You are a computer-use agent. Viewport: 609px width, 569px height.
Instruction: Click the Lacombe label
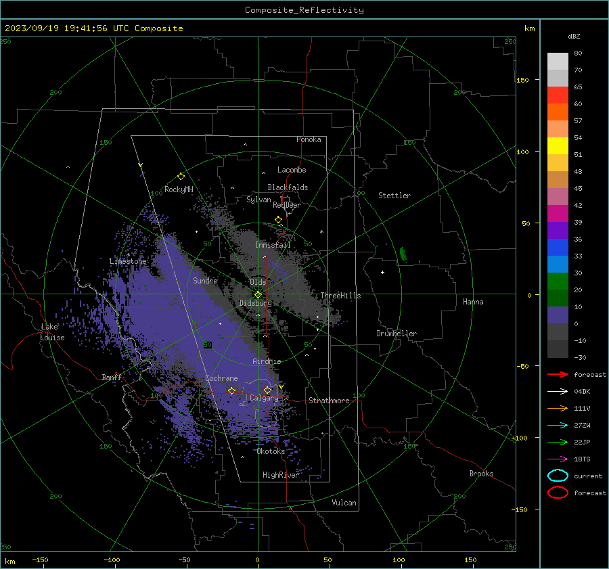(x=292, y=170)
